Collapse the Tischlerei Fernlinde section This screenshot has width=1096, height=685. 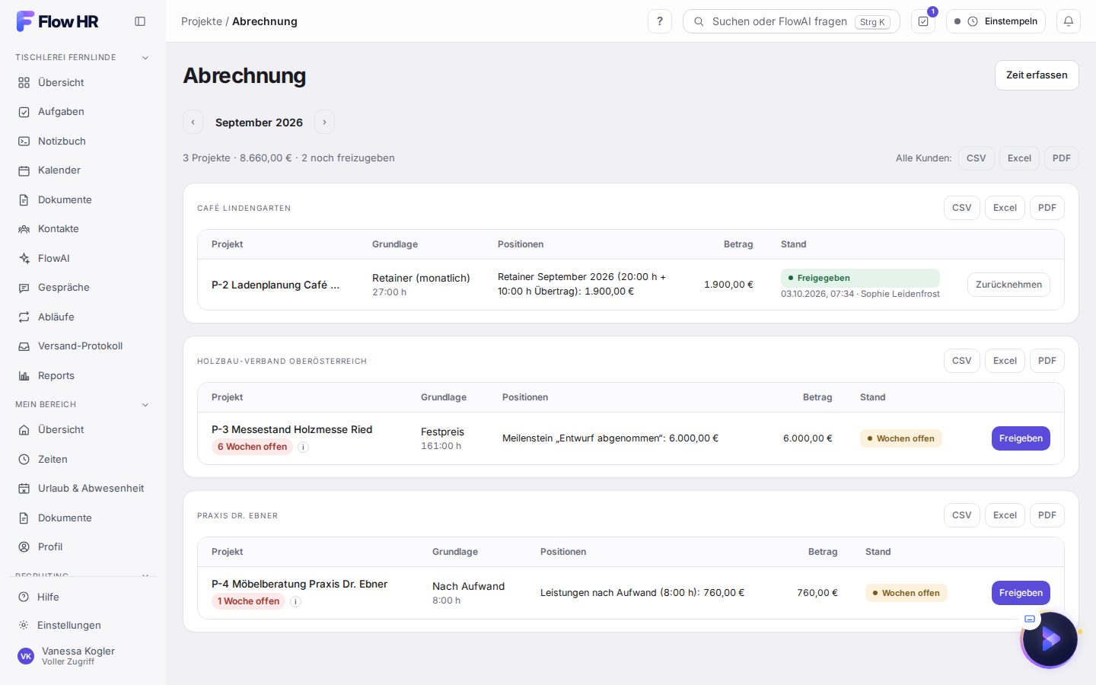pos(83,57)
